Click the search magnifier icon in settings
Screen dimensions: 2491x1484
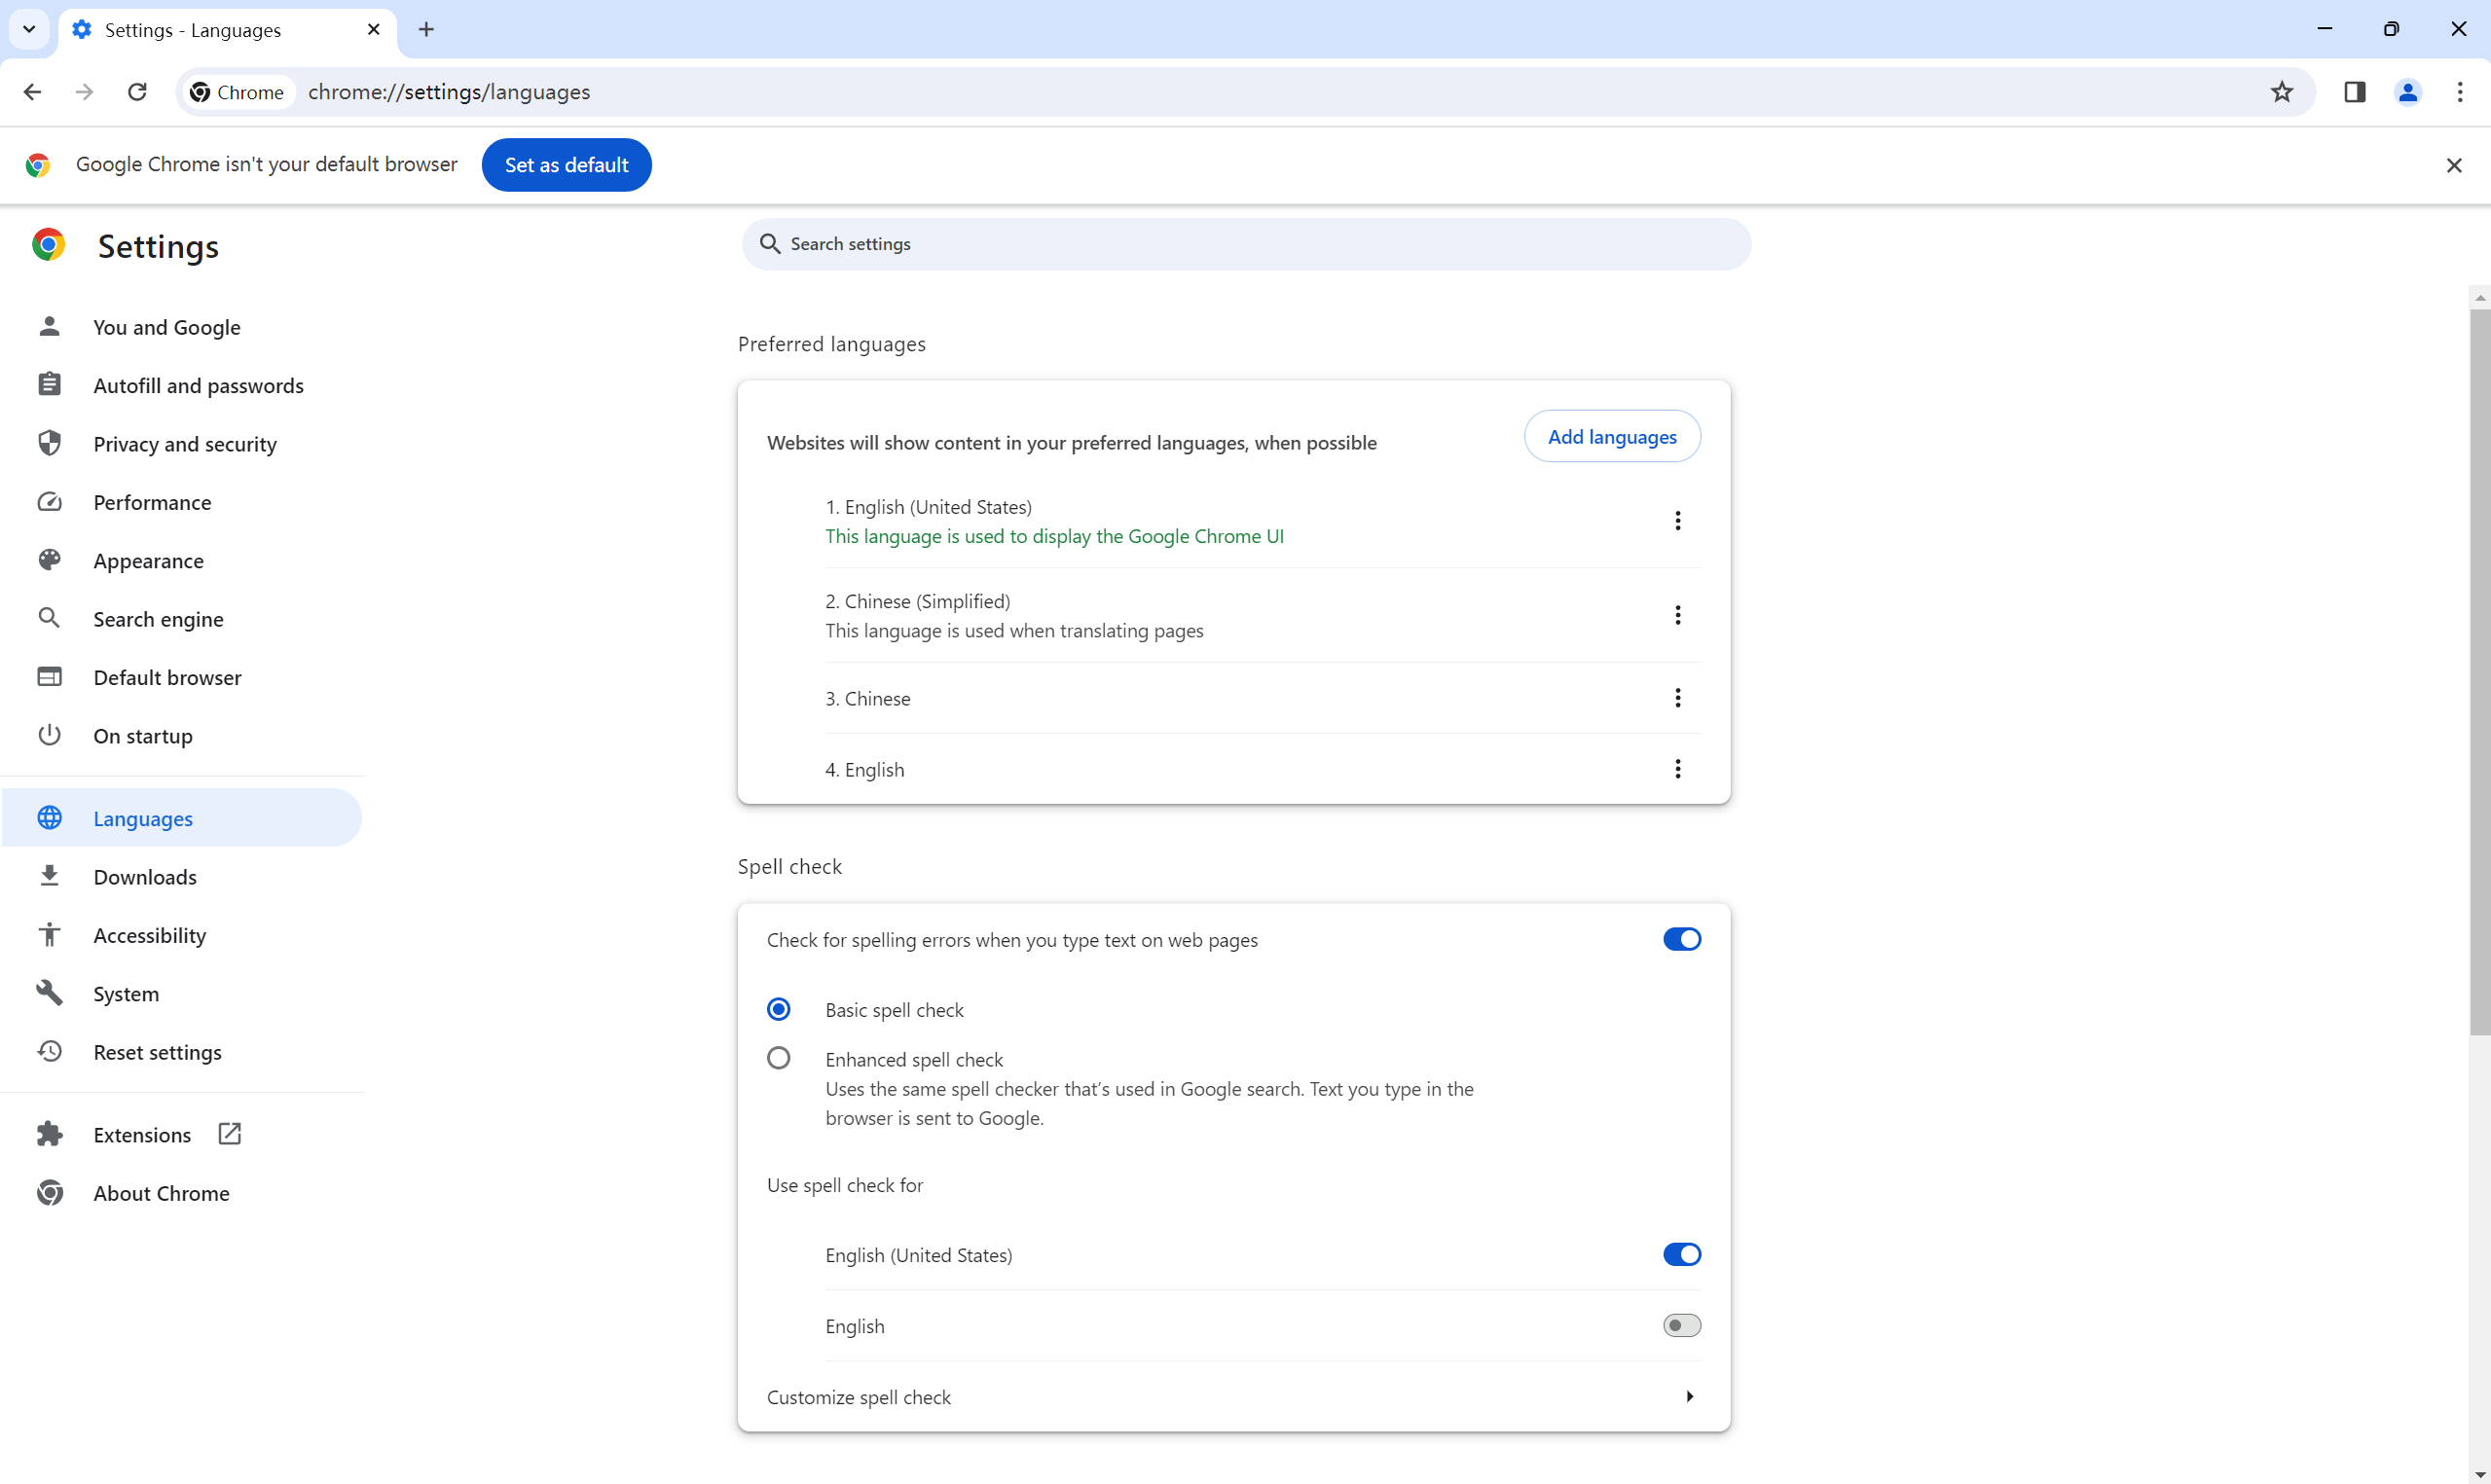click(x=769, y=244)
